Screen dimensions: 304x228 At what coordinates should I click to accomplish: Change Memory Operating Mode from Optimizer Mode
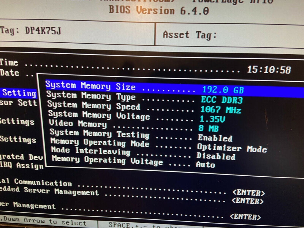click(232, 148)
